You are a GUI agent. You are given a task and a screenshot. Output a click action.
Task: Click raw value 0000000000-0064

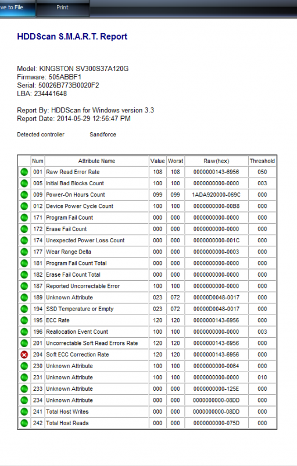click(216, 366)
